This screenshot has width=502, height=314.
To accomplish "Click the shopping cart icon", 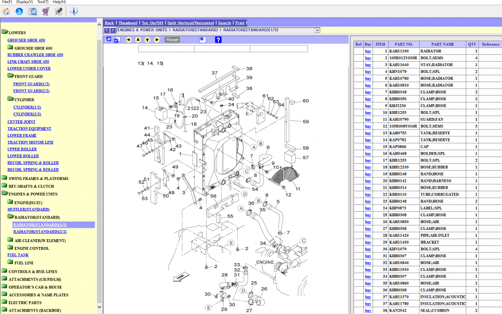I will pos(46,11).
